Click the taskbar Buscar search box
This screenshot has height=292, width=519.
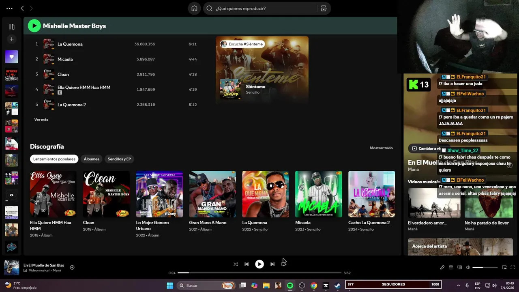click(x=206, y=286)
